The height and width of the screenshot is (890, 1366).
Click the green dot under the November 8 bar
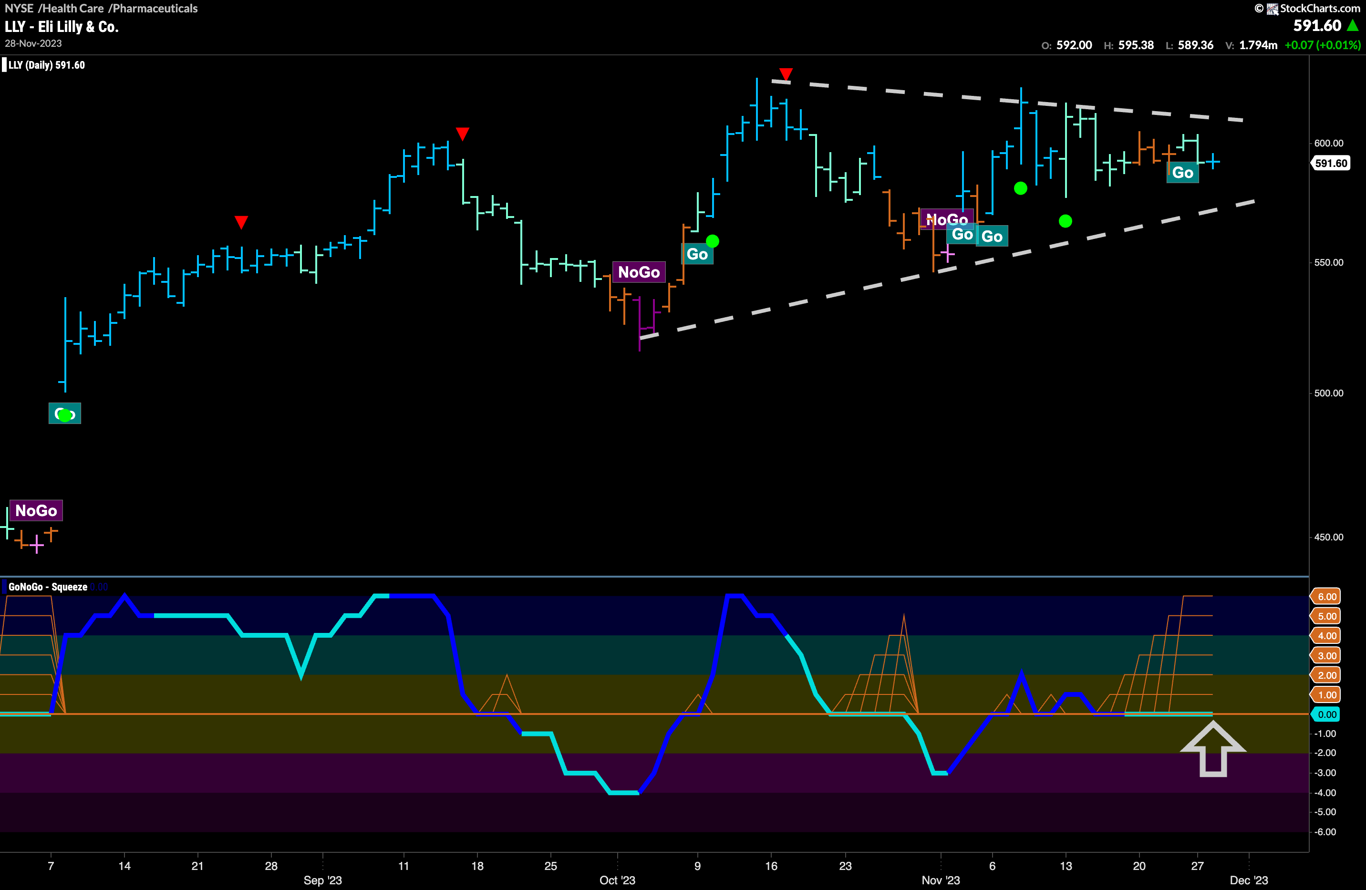[1021, 188]
